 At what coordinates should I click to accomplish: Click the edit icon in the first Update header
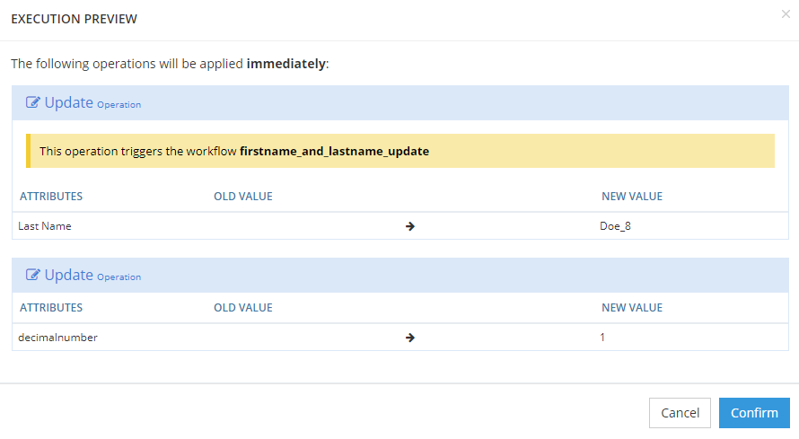tap(33, 102)
